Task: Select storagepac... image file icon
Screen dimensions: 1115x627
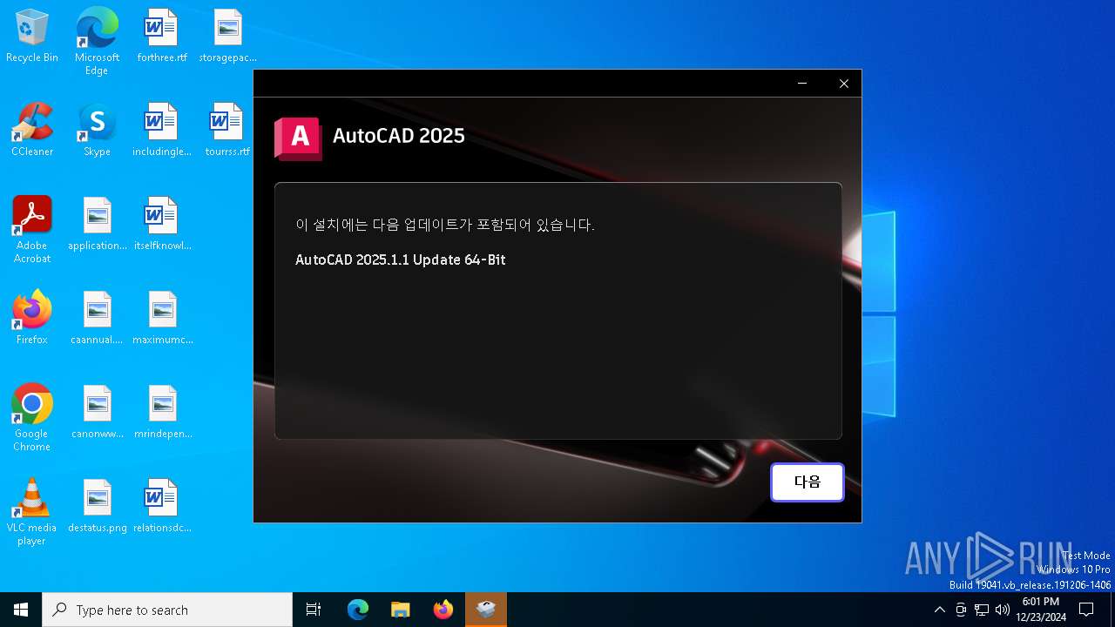Action: click(227, 37)
